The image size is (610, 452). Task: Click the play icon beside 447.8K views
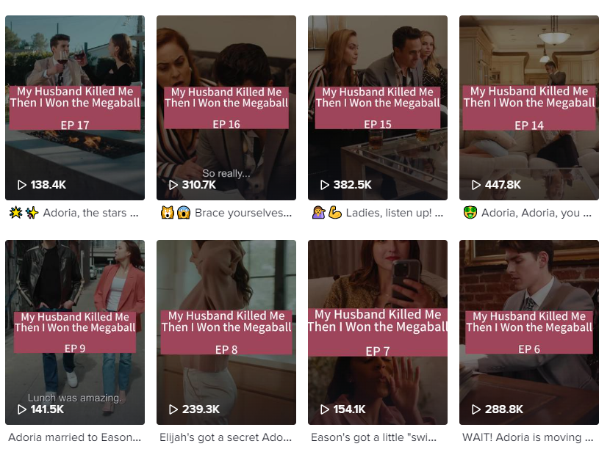[x=476, y=185]
